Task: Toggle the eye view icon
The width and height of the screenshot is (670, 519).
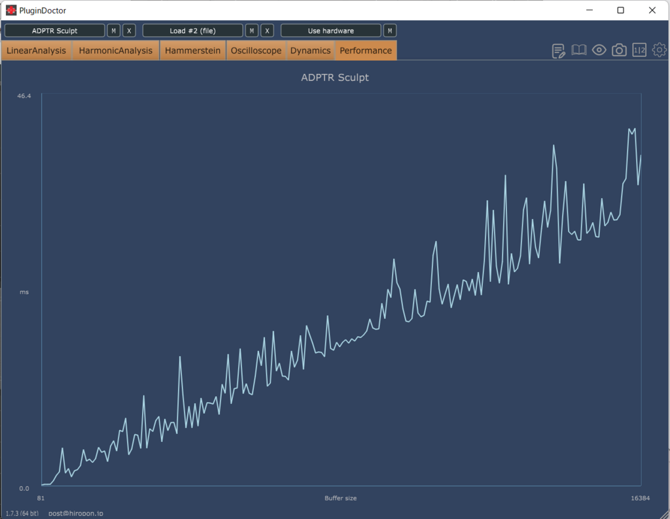Action: click(x=599, y=50)
